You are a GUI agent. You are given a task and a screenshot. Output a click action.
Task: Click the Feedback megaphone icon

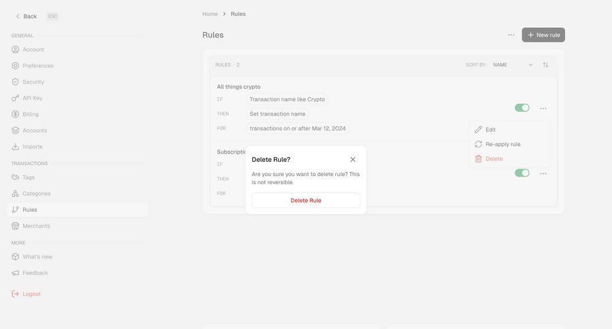(x=15, y=273)
